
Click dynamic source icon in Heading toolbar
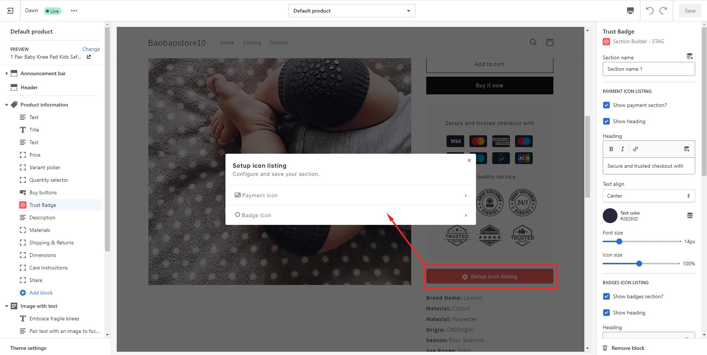click(x=687, y=149)
